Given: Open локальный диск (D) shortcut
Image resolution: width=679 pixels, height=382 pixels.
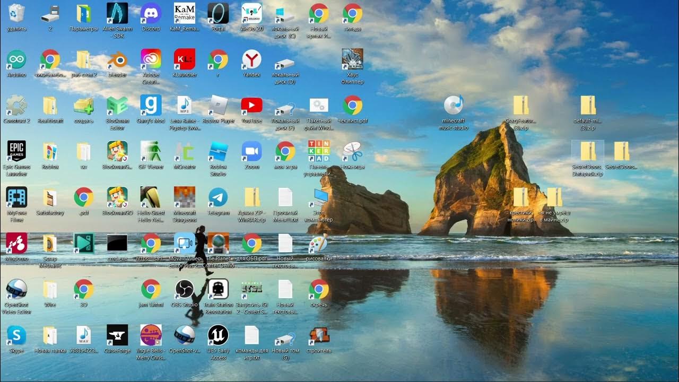Looking at the screenshot, I should [x=285, y=63].
